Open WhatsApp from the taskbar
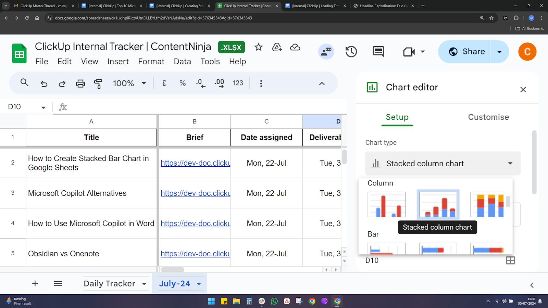This screenshot has height=308, width=548. (274, 301)
